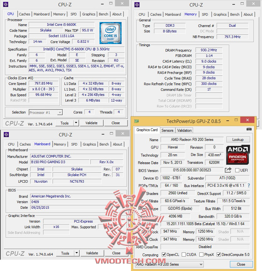Open Bench tab in Mainboard window
262x271 pixels.
pos(104,144)
